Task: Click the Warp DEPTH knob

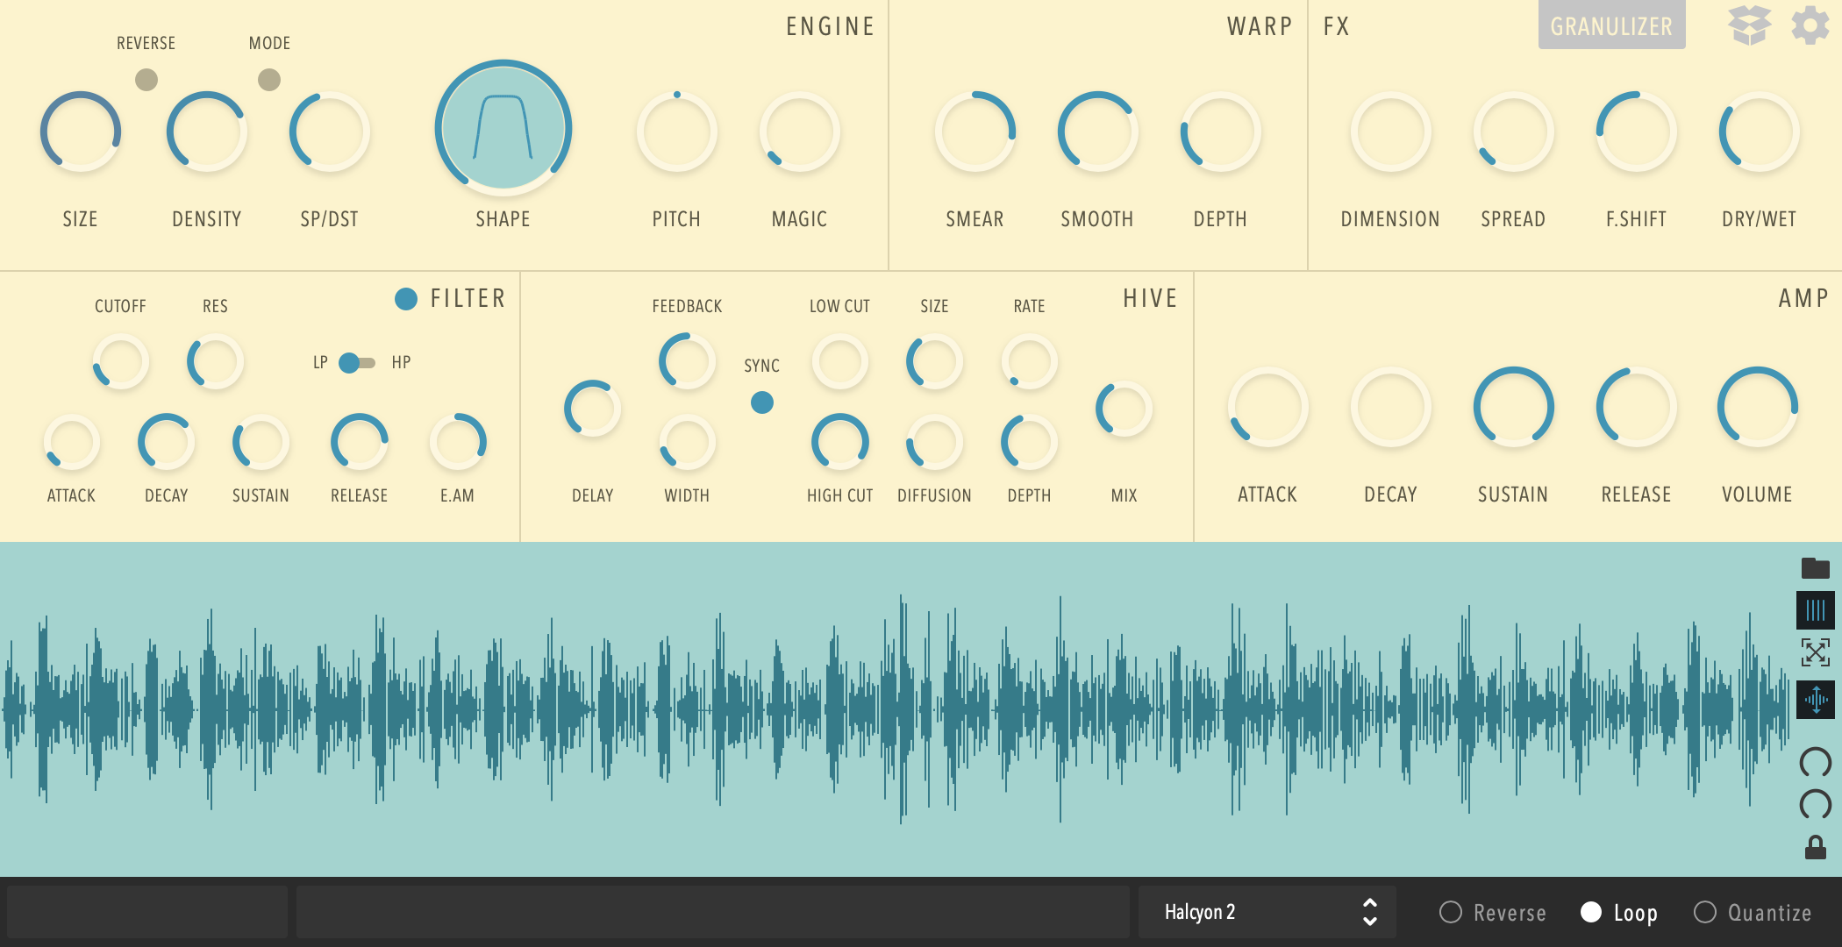Action: coord(1221,132)
